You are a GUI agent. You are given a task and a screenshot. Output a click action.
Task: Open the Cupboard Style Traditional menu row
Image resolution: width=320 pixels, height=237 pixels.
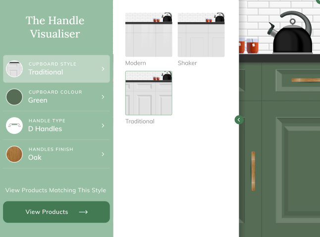coord(56,69)
